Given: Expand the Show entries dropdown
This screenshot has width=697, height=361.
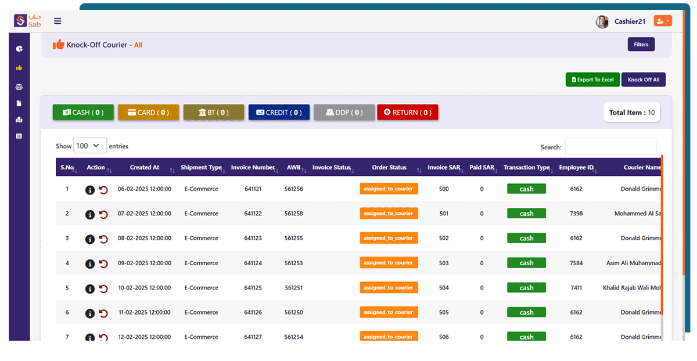Looking at the screenshot, I should tap(90, 146).
